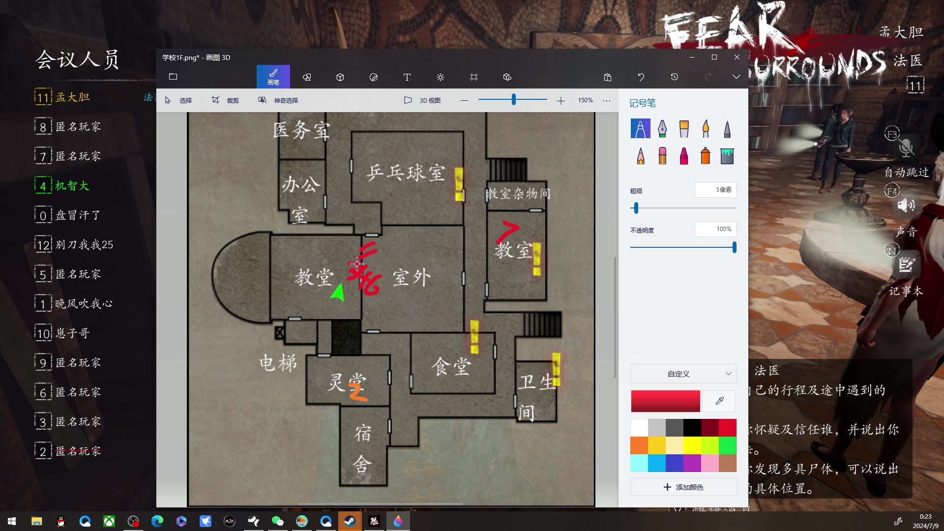944x531 pixels.
Task: Click the 粗细 thickness slider handle
Action: pyautogui.click(x=636, y=208)
